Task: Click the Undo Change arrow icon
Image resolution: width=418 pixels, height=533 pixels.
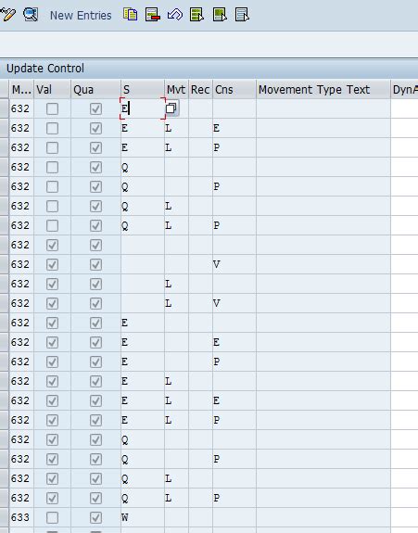Action: 175,15
